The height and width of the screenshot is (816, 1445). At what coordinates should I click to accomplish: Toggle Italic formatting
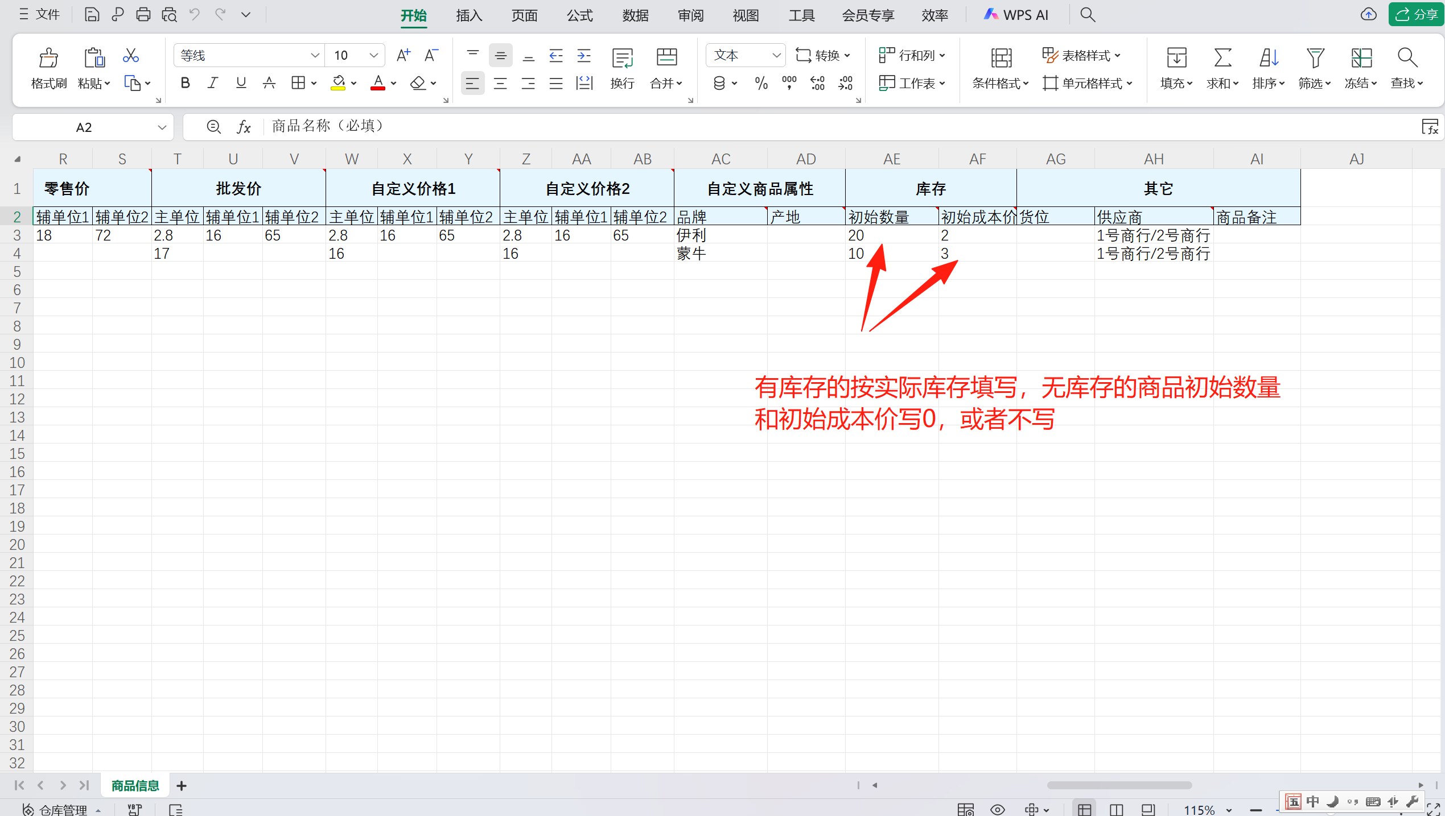[x=213, y=84]
